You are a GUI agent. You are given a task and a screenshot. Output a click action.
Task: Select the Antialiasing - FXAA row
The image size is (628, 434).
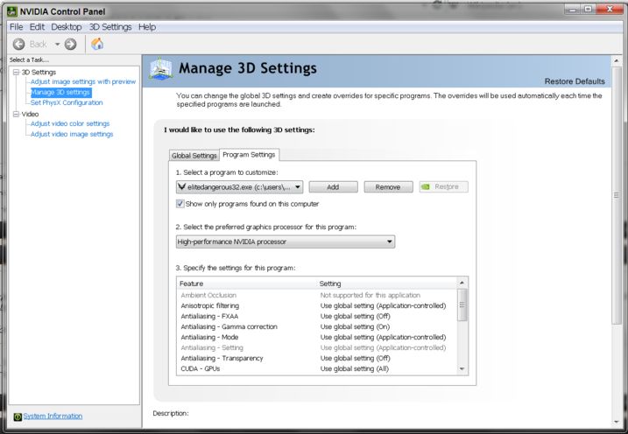317,316
